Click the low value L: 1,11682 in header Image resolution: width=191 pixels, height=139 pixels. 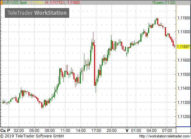click(x=72, y=3)
